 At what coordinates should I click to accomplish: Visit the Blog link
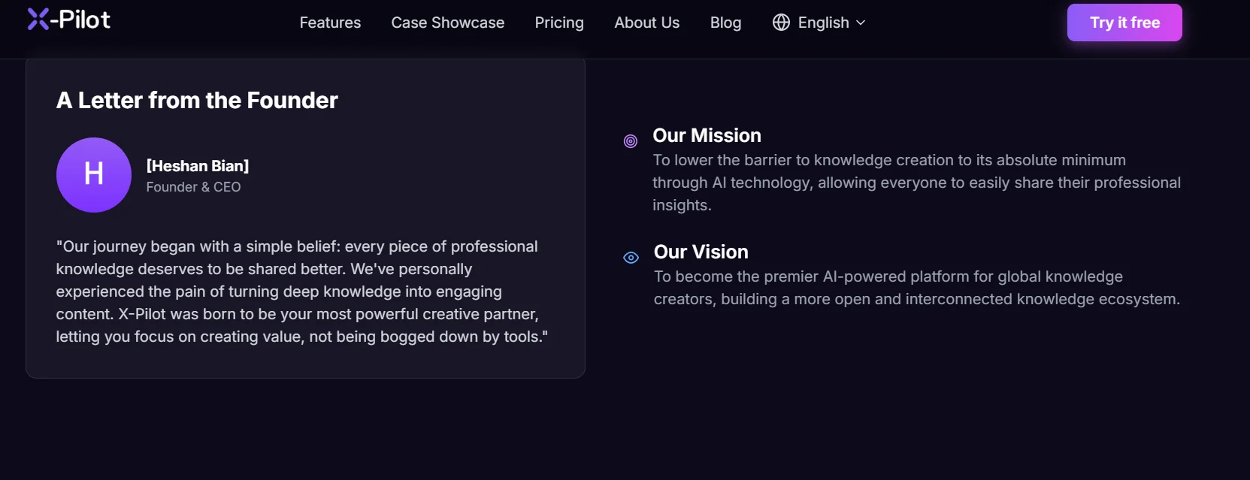coord(725,23)
